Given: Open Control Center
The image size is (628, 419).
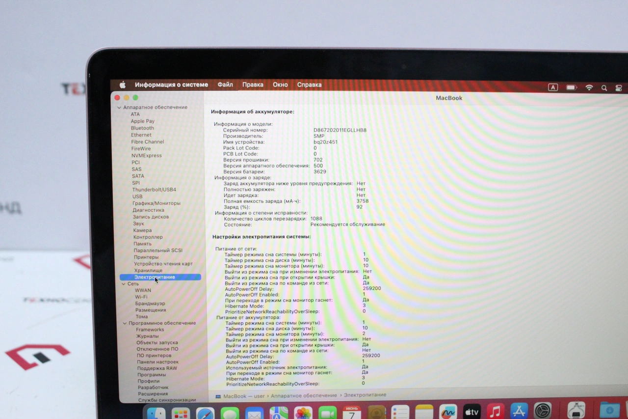Looking at the screenshot, I should click(619, 88).
